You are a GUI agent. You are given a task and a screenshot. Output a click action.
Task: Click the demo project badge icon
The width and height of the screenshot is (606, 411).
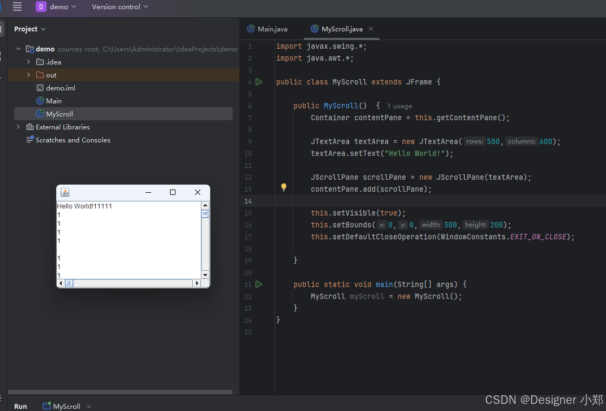pos(41,6)
